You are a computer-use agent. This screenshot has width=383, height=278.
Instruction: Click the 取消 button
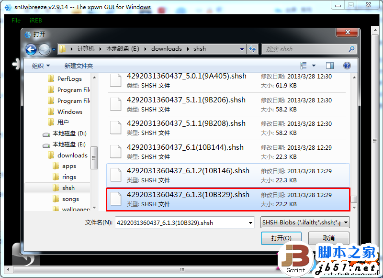tap(329, 238)
